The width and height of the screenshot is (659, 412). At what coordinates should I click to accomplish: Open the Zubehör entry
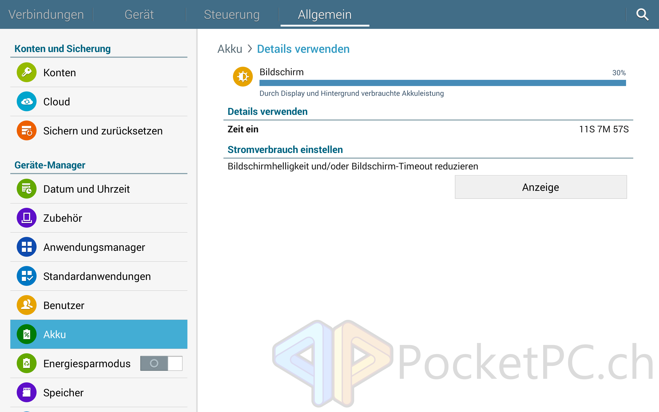(99, 218)
